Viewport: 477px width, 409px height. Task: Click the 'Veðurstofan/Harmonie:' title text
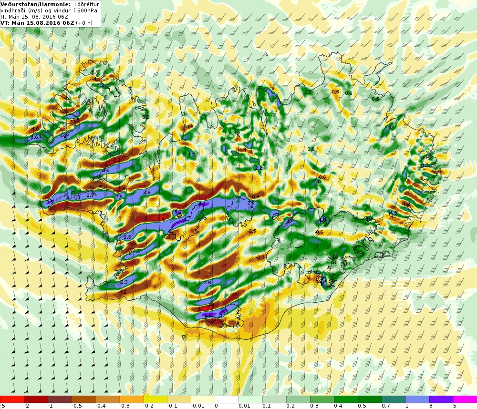[36, 4]
